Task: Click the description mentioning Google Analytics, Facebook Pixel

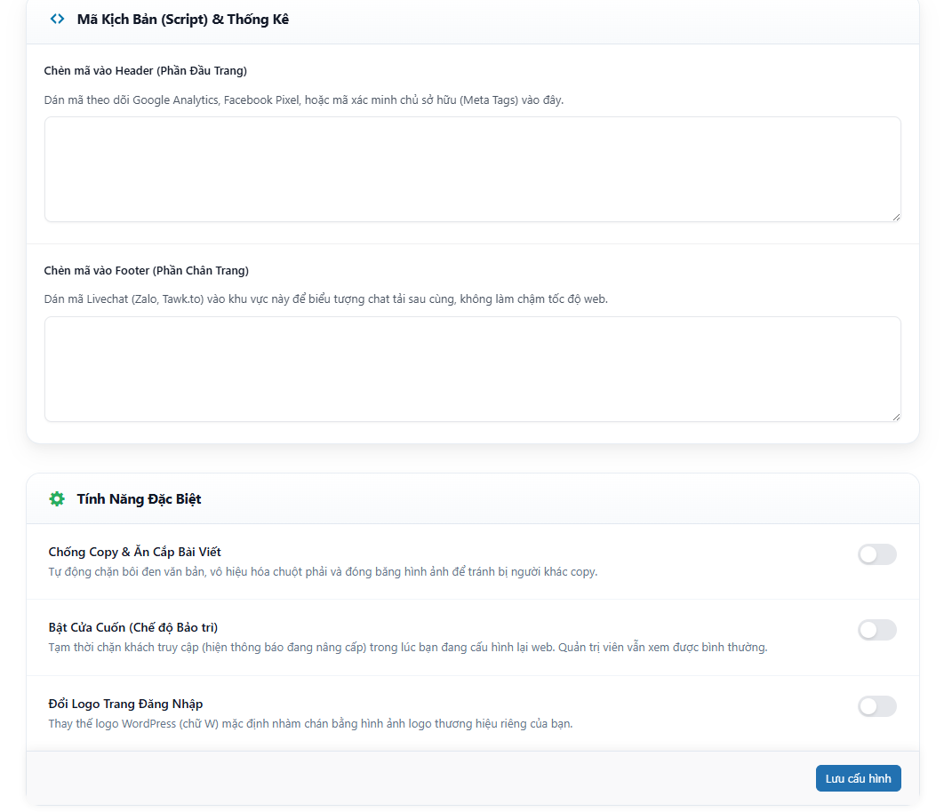Action: click(304, 100)
